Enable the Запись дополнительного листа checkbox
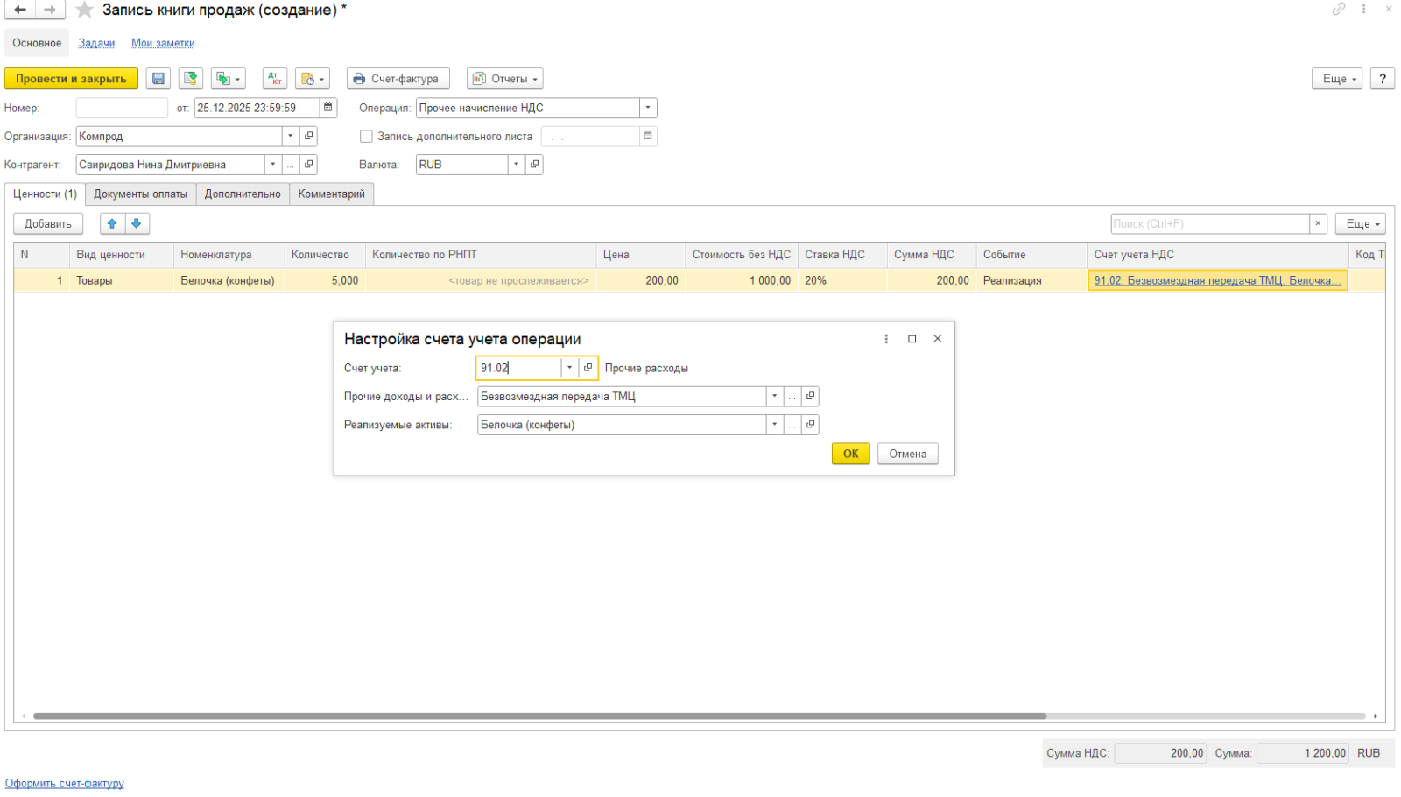1401x797 pixels. click(x=366, y=136)
